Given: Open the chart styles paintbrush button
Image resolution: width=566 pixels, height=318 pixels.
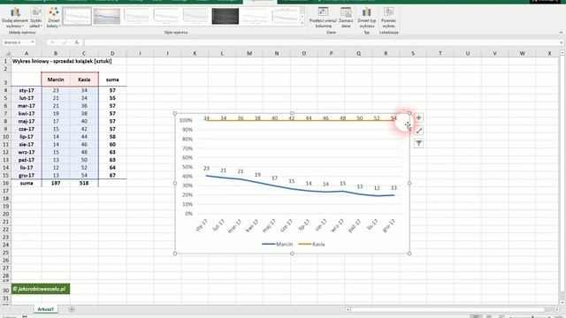Looking at the screenshot, I should 418,131.
